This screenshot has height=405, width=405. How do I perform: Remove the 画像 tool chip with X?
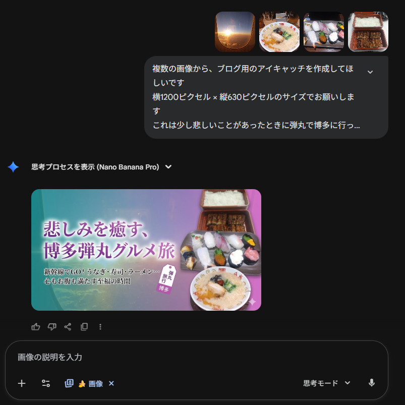point(111,383)
